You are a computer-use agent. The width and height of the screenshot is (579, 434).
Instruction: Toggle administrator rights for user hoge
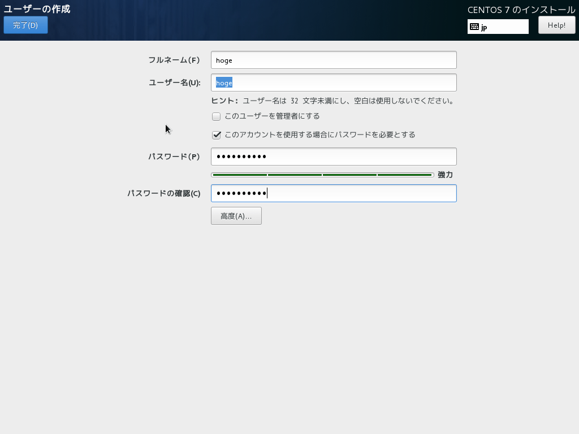(x=216, y=116)
